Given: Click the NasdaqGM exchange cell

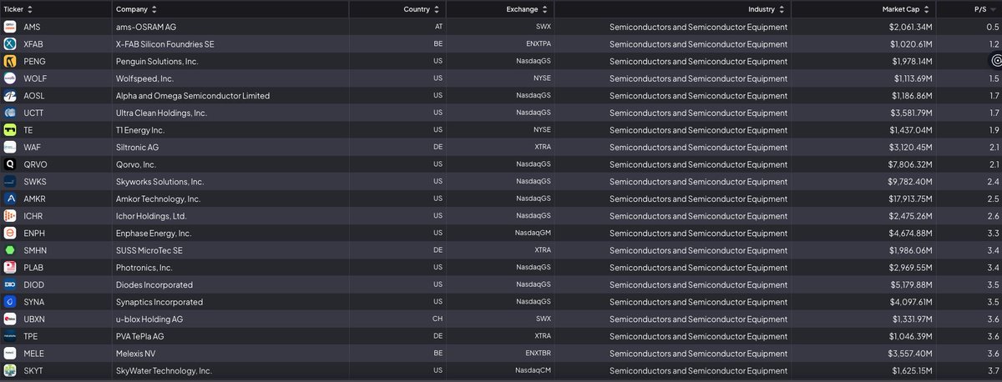Looking at the screenshot, I should tap(533, 234).
